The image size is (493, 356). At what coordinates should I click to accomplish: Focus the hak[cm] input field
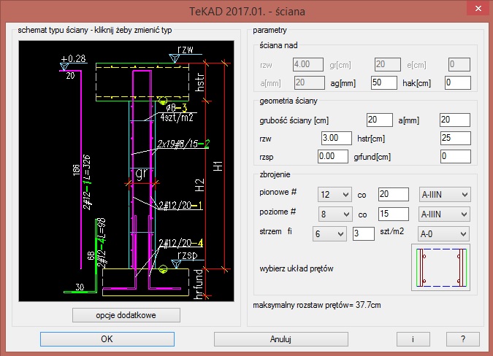point(458,83)
